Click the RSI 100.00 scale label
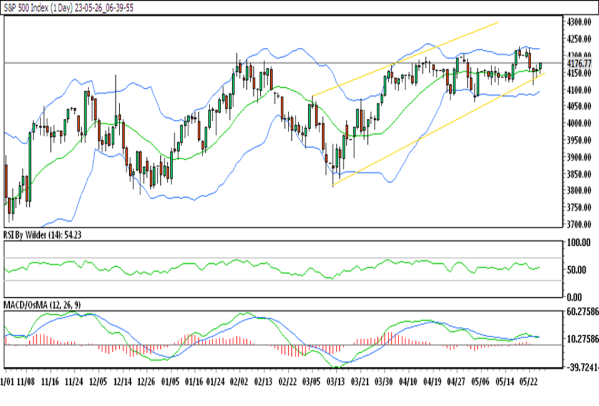Screen dimensions: 599x406 pyautogui.click(x=579, y=243)
